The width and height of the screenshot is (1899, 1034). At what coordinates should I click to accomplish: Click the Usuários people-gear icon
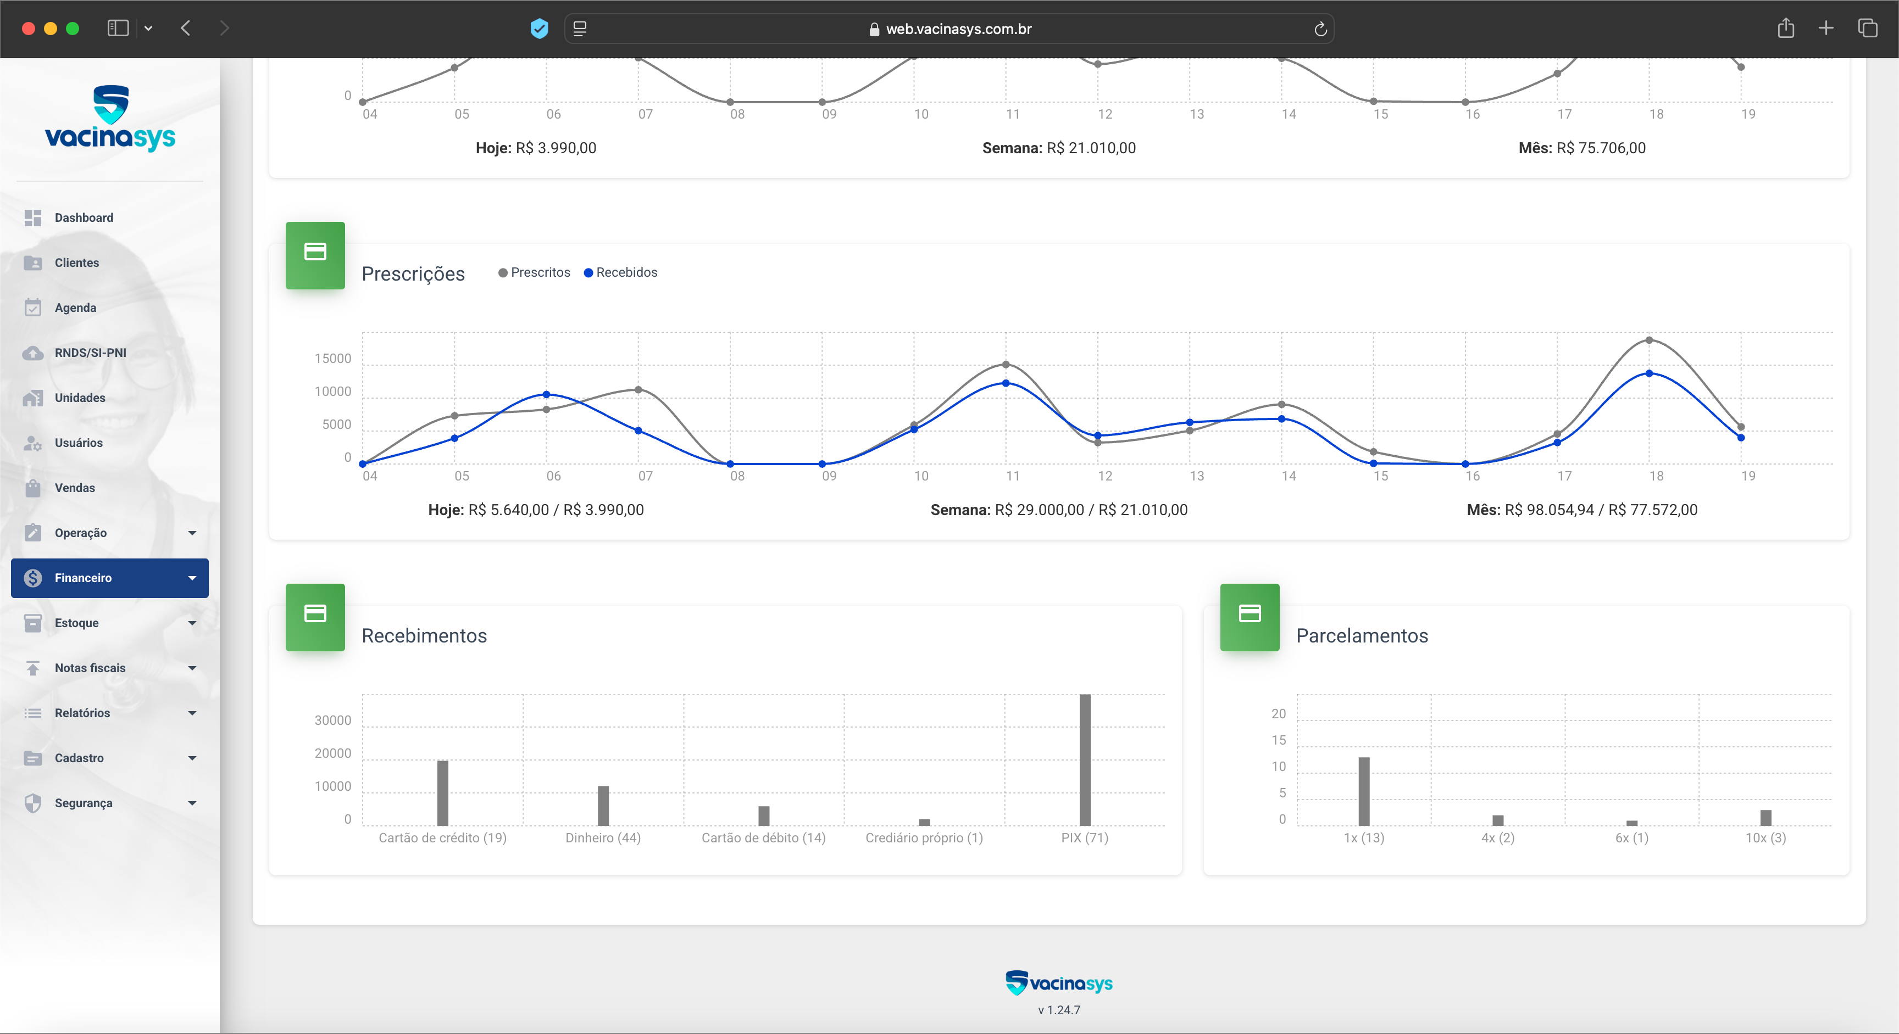32,443
